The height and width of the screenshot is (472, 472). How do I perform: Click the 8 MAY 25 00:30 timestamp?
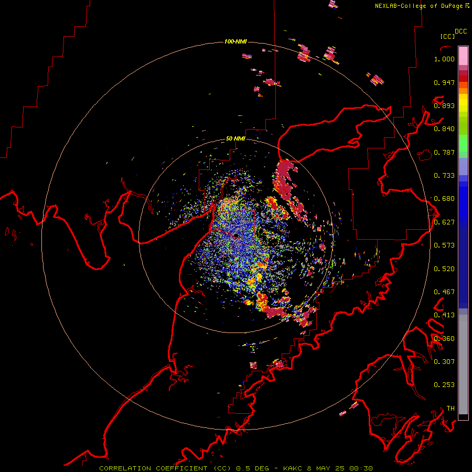340,468
